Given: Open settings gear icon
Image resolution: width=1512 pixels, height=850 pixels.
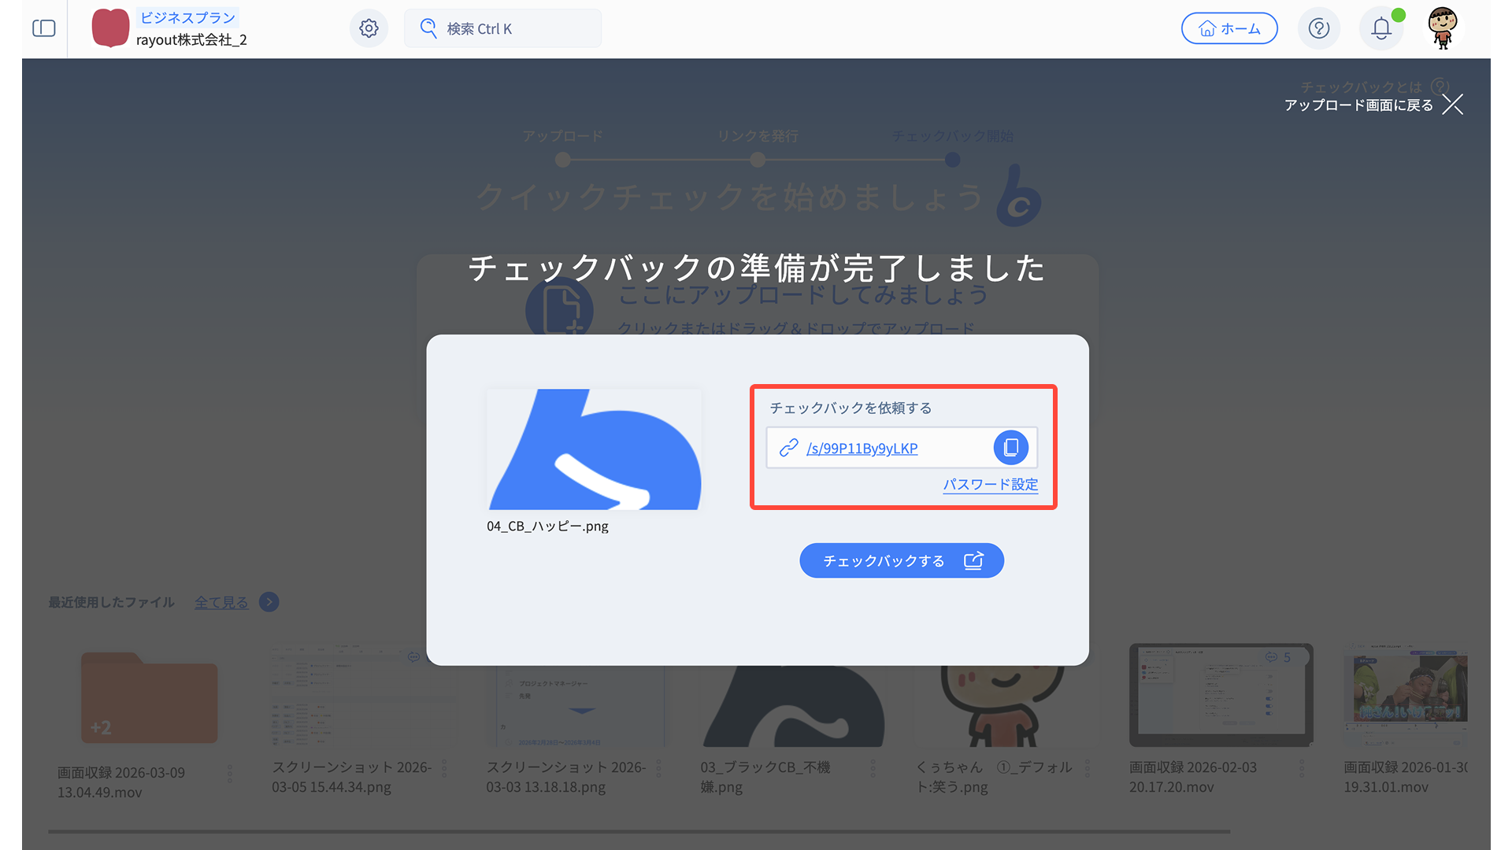Looking at the screenshot, I should [369, 28].
